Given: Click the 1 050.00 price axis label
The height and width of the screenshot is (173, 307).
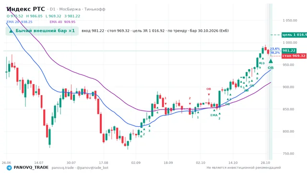Looking at the screenshot, I should pos(290,20).
